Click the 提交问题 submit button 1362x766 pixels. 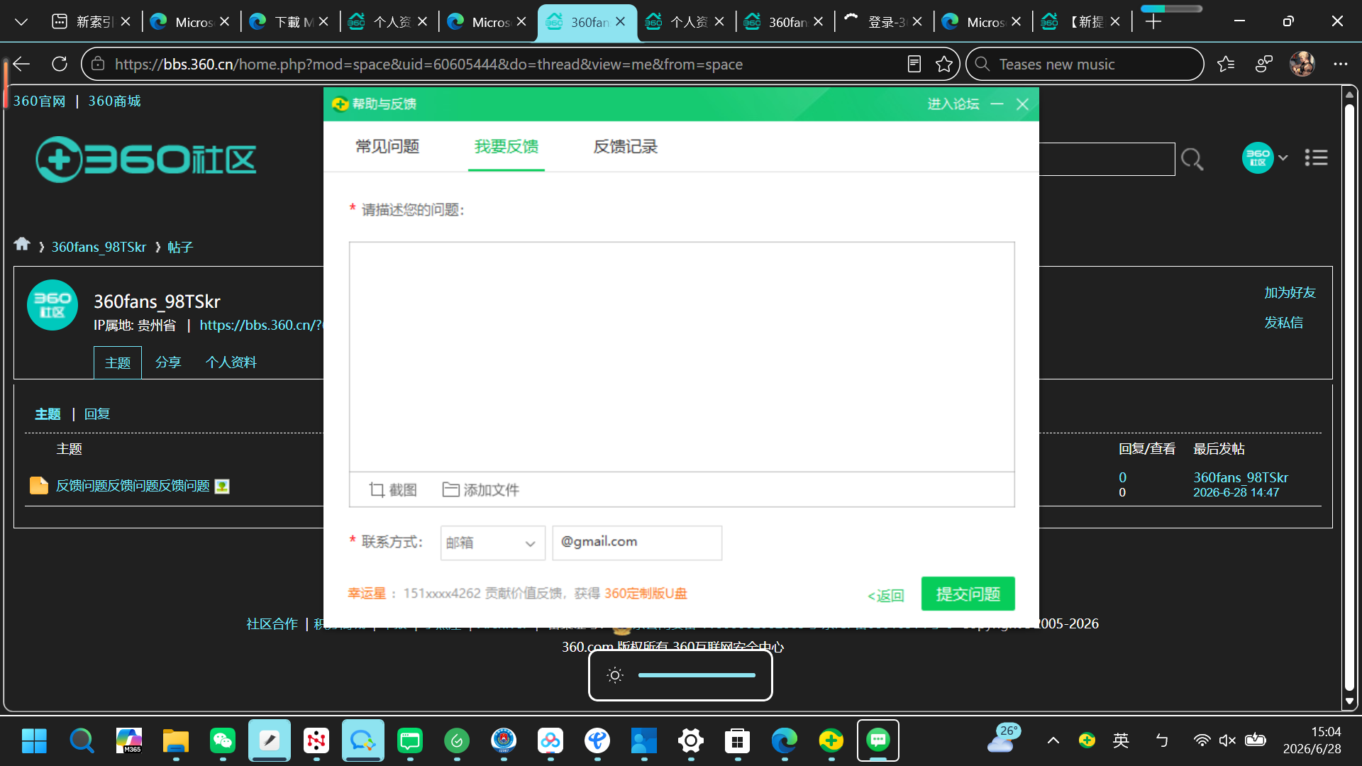pos(968,594)
